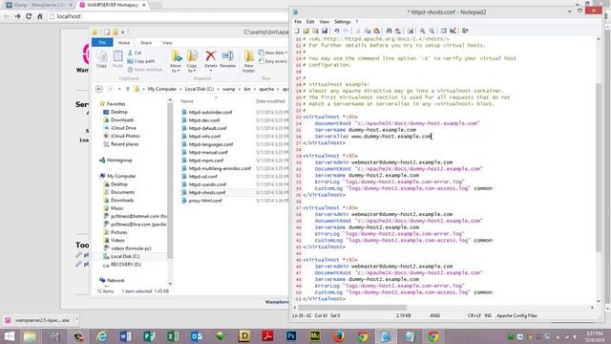Click Find binoculars icon in Notepad2 toolbar
Viewport: 611px width, 344px height.
[x=389, y=31]
